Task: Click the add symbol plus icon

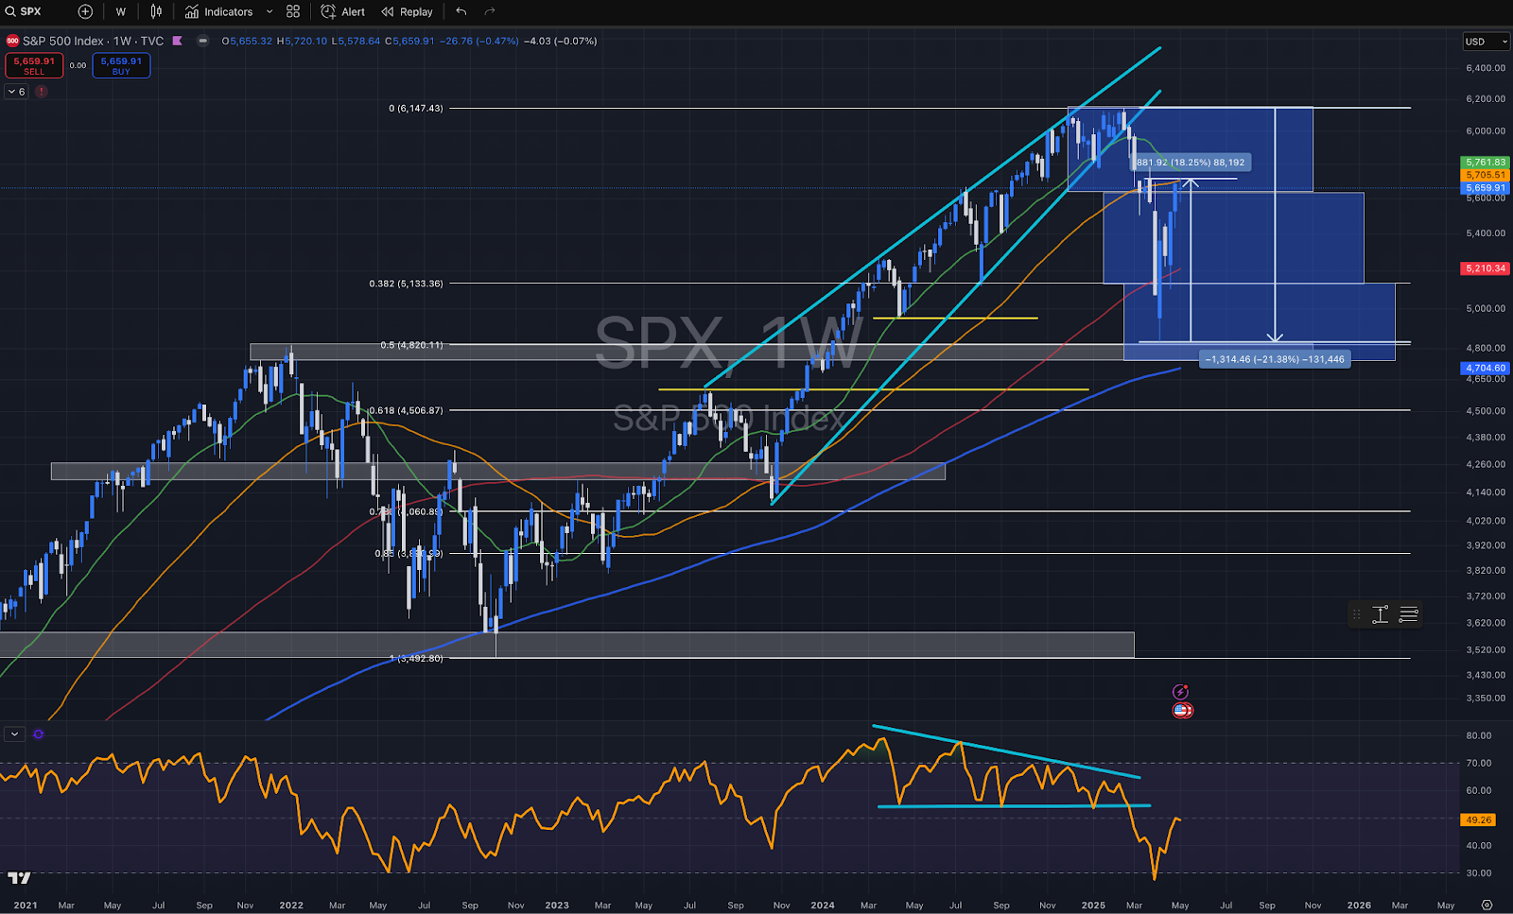Action: tap(85, 11)
